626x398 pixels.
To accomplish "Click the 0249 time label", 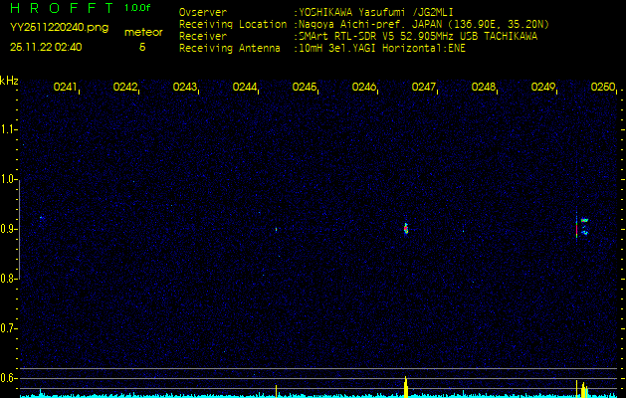I will click(x=542, y=88).
